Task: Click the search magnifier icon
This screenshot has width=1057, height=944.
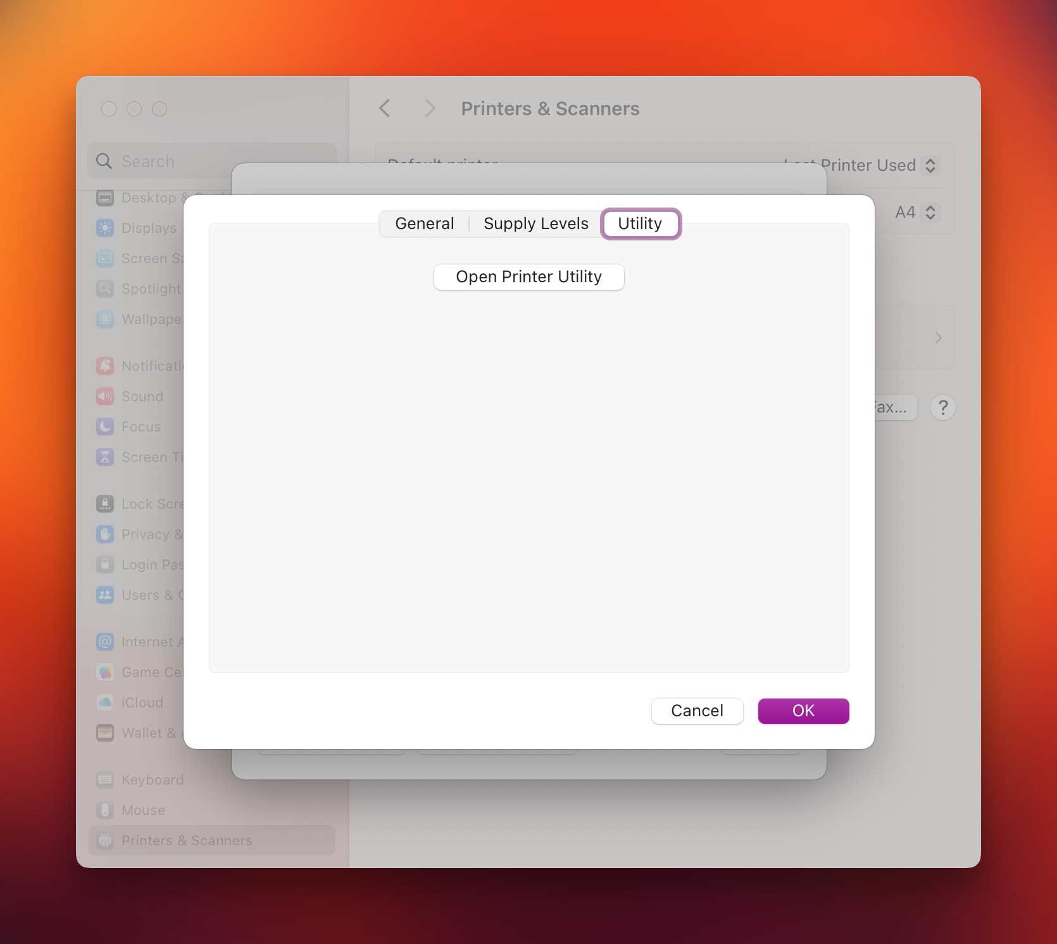Action: point(104,161)
